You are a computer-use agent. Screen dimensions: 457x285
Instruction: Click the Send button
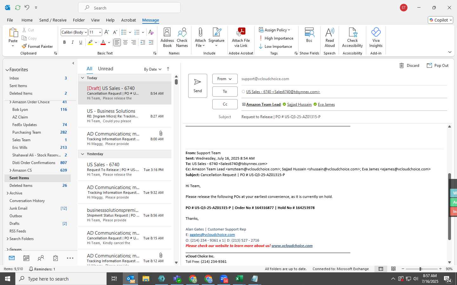pos(198,86)
